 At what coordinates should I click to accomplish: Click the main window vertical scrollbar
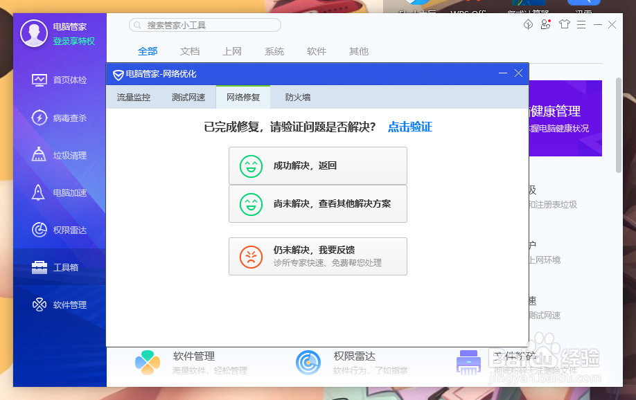619,125
